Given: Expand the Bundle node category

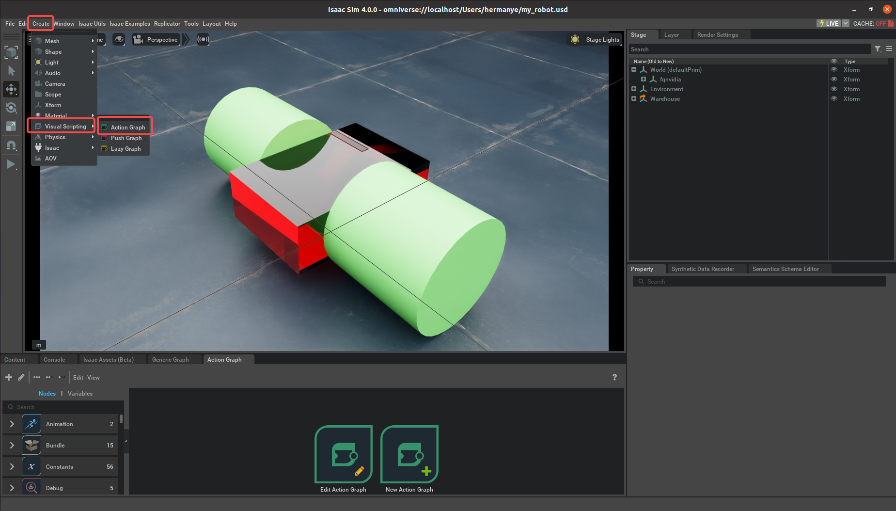Looking at the screenshot, I should 12,445.
